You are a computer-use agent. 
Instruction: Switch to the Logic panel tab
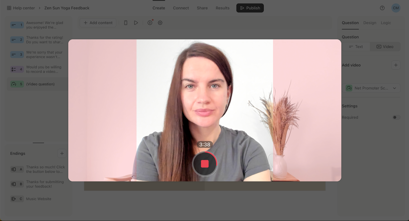pos(386,23)
